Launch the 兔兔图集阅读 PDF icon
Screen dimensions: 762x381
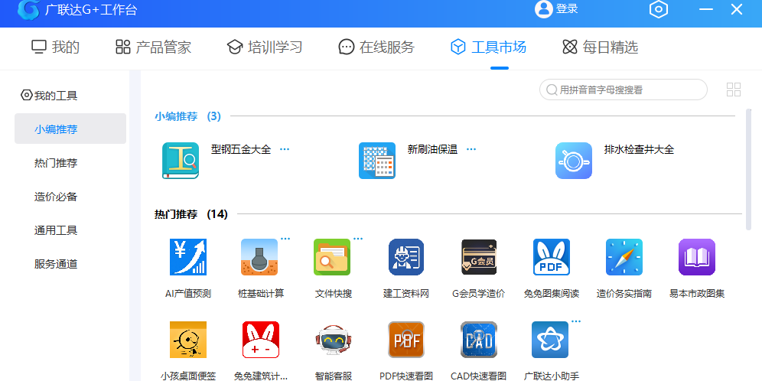tap(551, 257)
